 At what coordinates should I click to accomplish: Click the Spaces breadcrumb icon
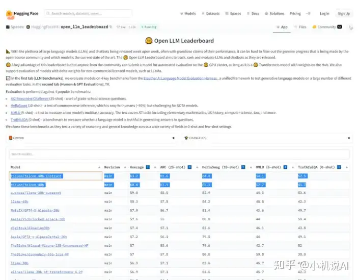(x=8, y=27)
